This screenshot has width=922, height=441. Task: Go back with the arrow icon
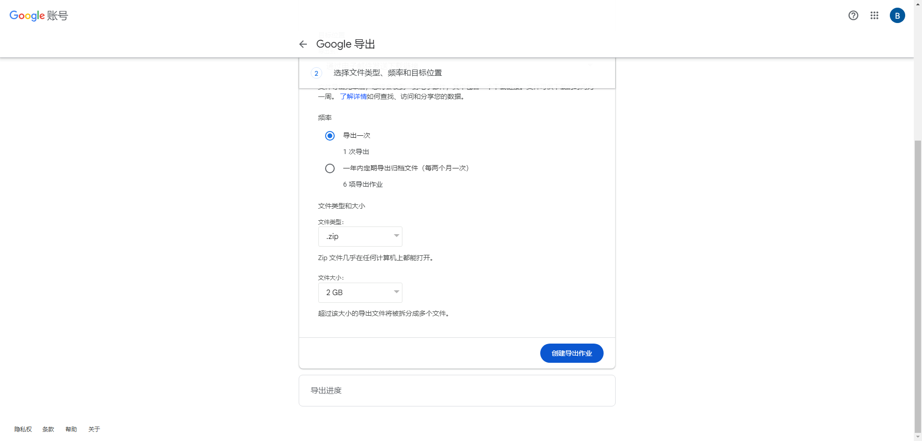303,44
